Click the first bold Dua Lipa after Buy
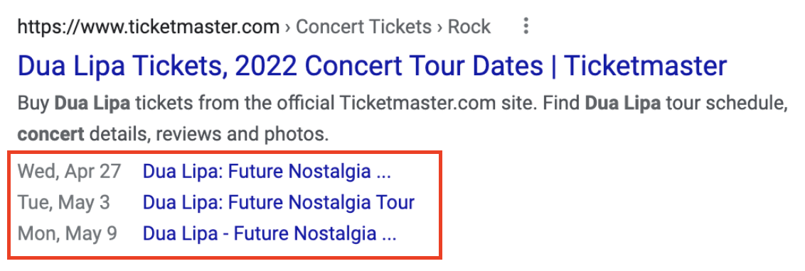805x271 pixels. click(x=92, y=104)
